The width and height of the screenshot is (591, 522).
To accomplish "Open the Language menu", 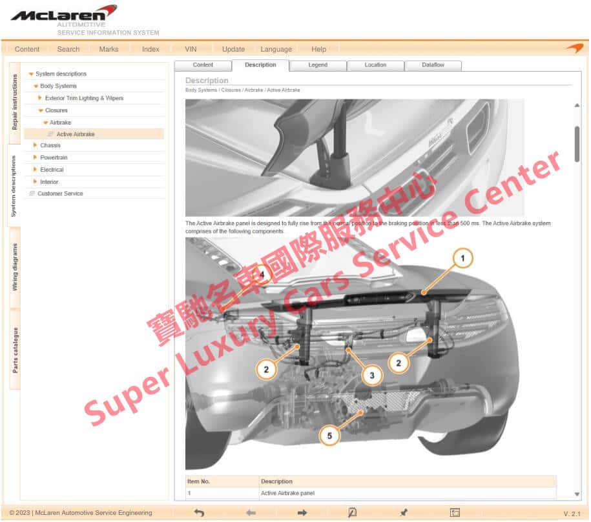I will click(276, 49).
